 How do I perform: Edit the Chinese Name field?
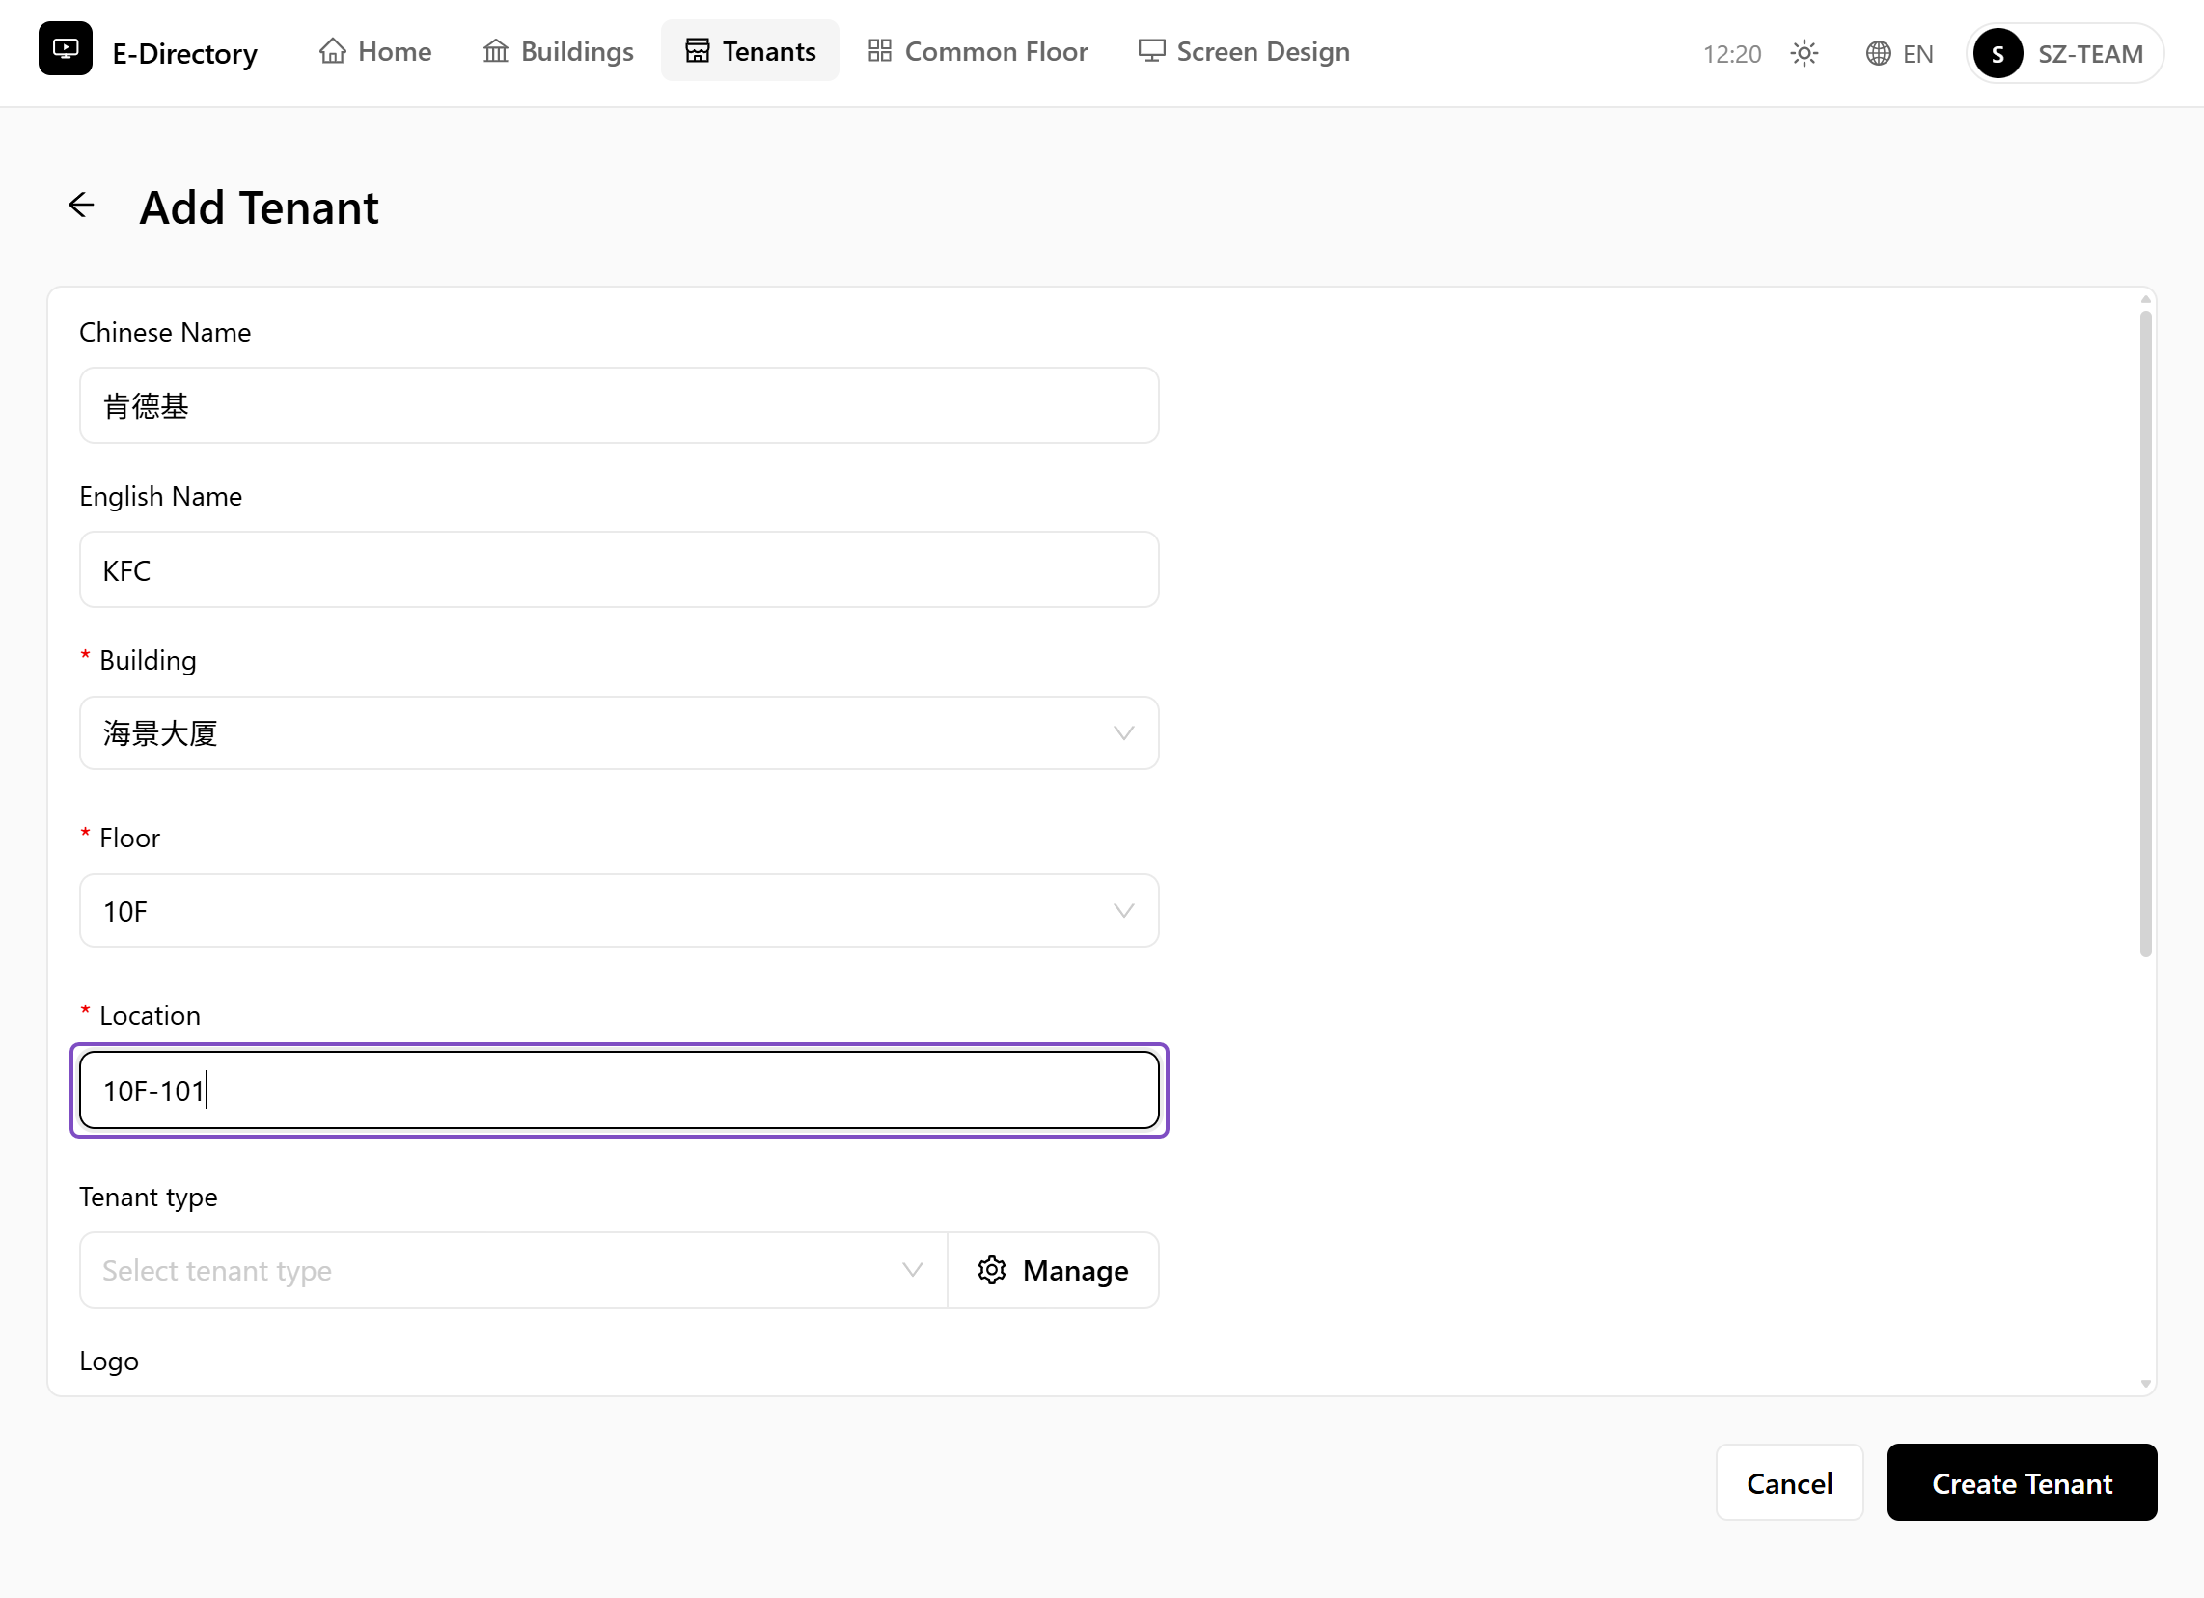pyautogui.click(x=619, y=405)
